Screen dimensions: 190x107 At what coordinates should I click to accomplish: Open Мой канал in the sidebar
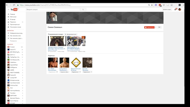click(13, 17)
